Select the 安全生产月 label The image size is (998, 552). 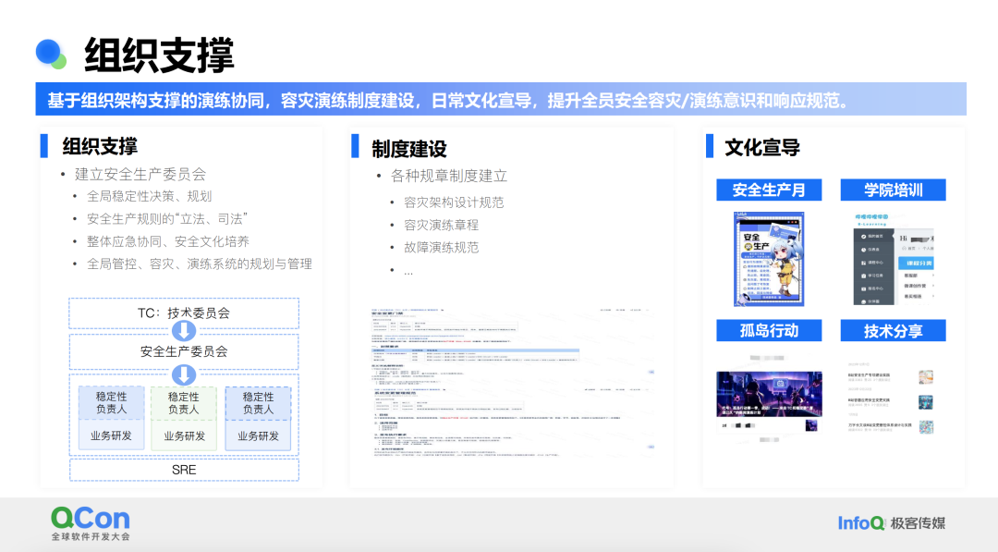pyautogui.click(x=769, y=190)
